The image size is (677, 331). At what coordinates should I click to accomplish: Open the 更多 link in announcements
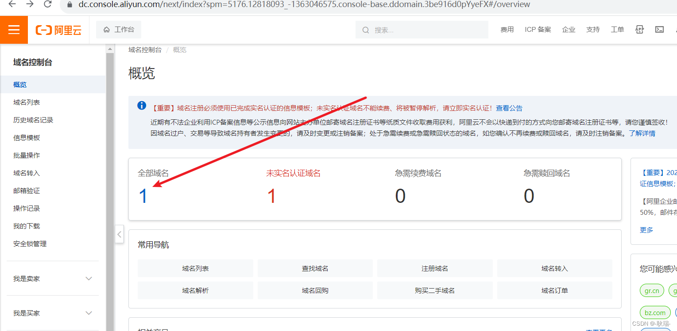tap(646, 230)
